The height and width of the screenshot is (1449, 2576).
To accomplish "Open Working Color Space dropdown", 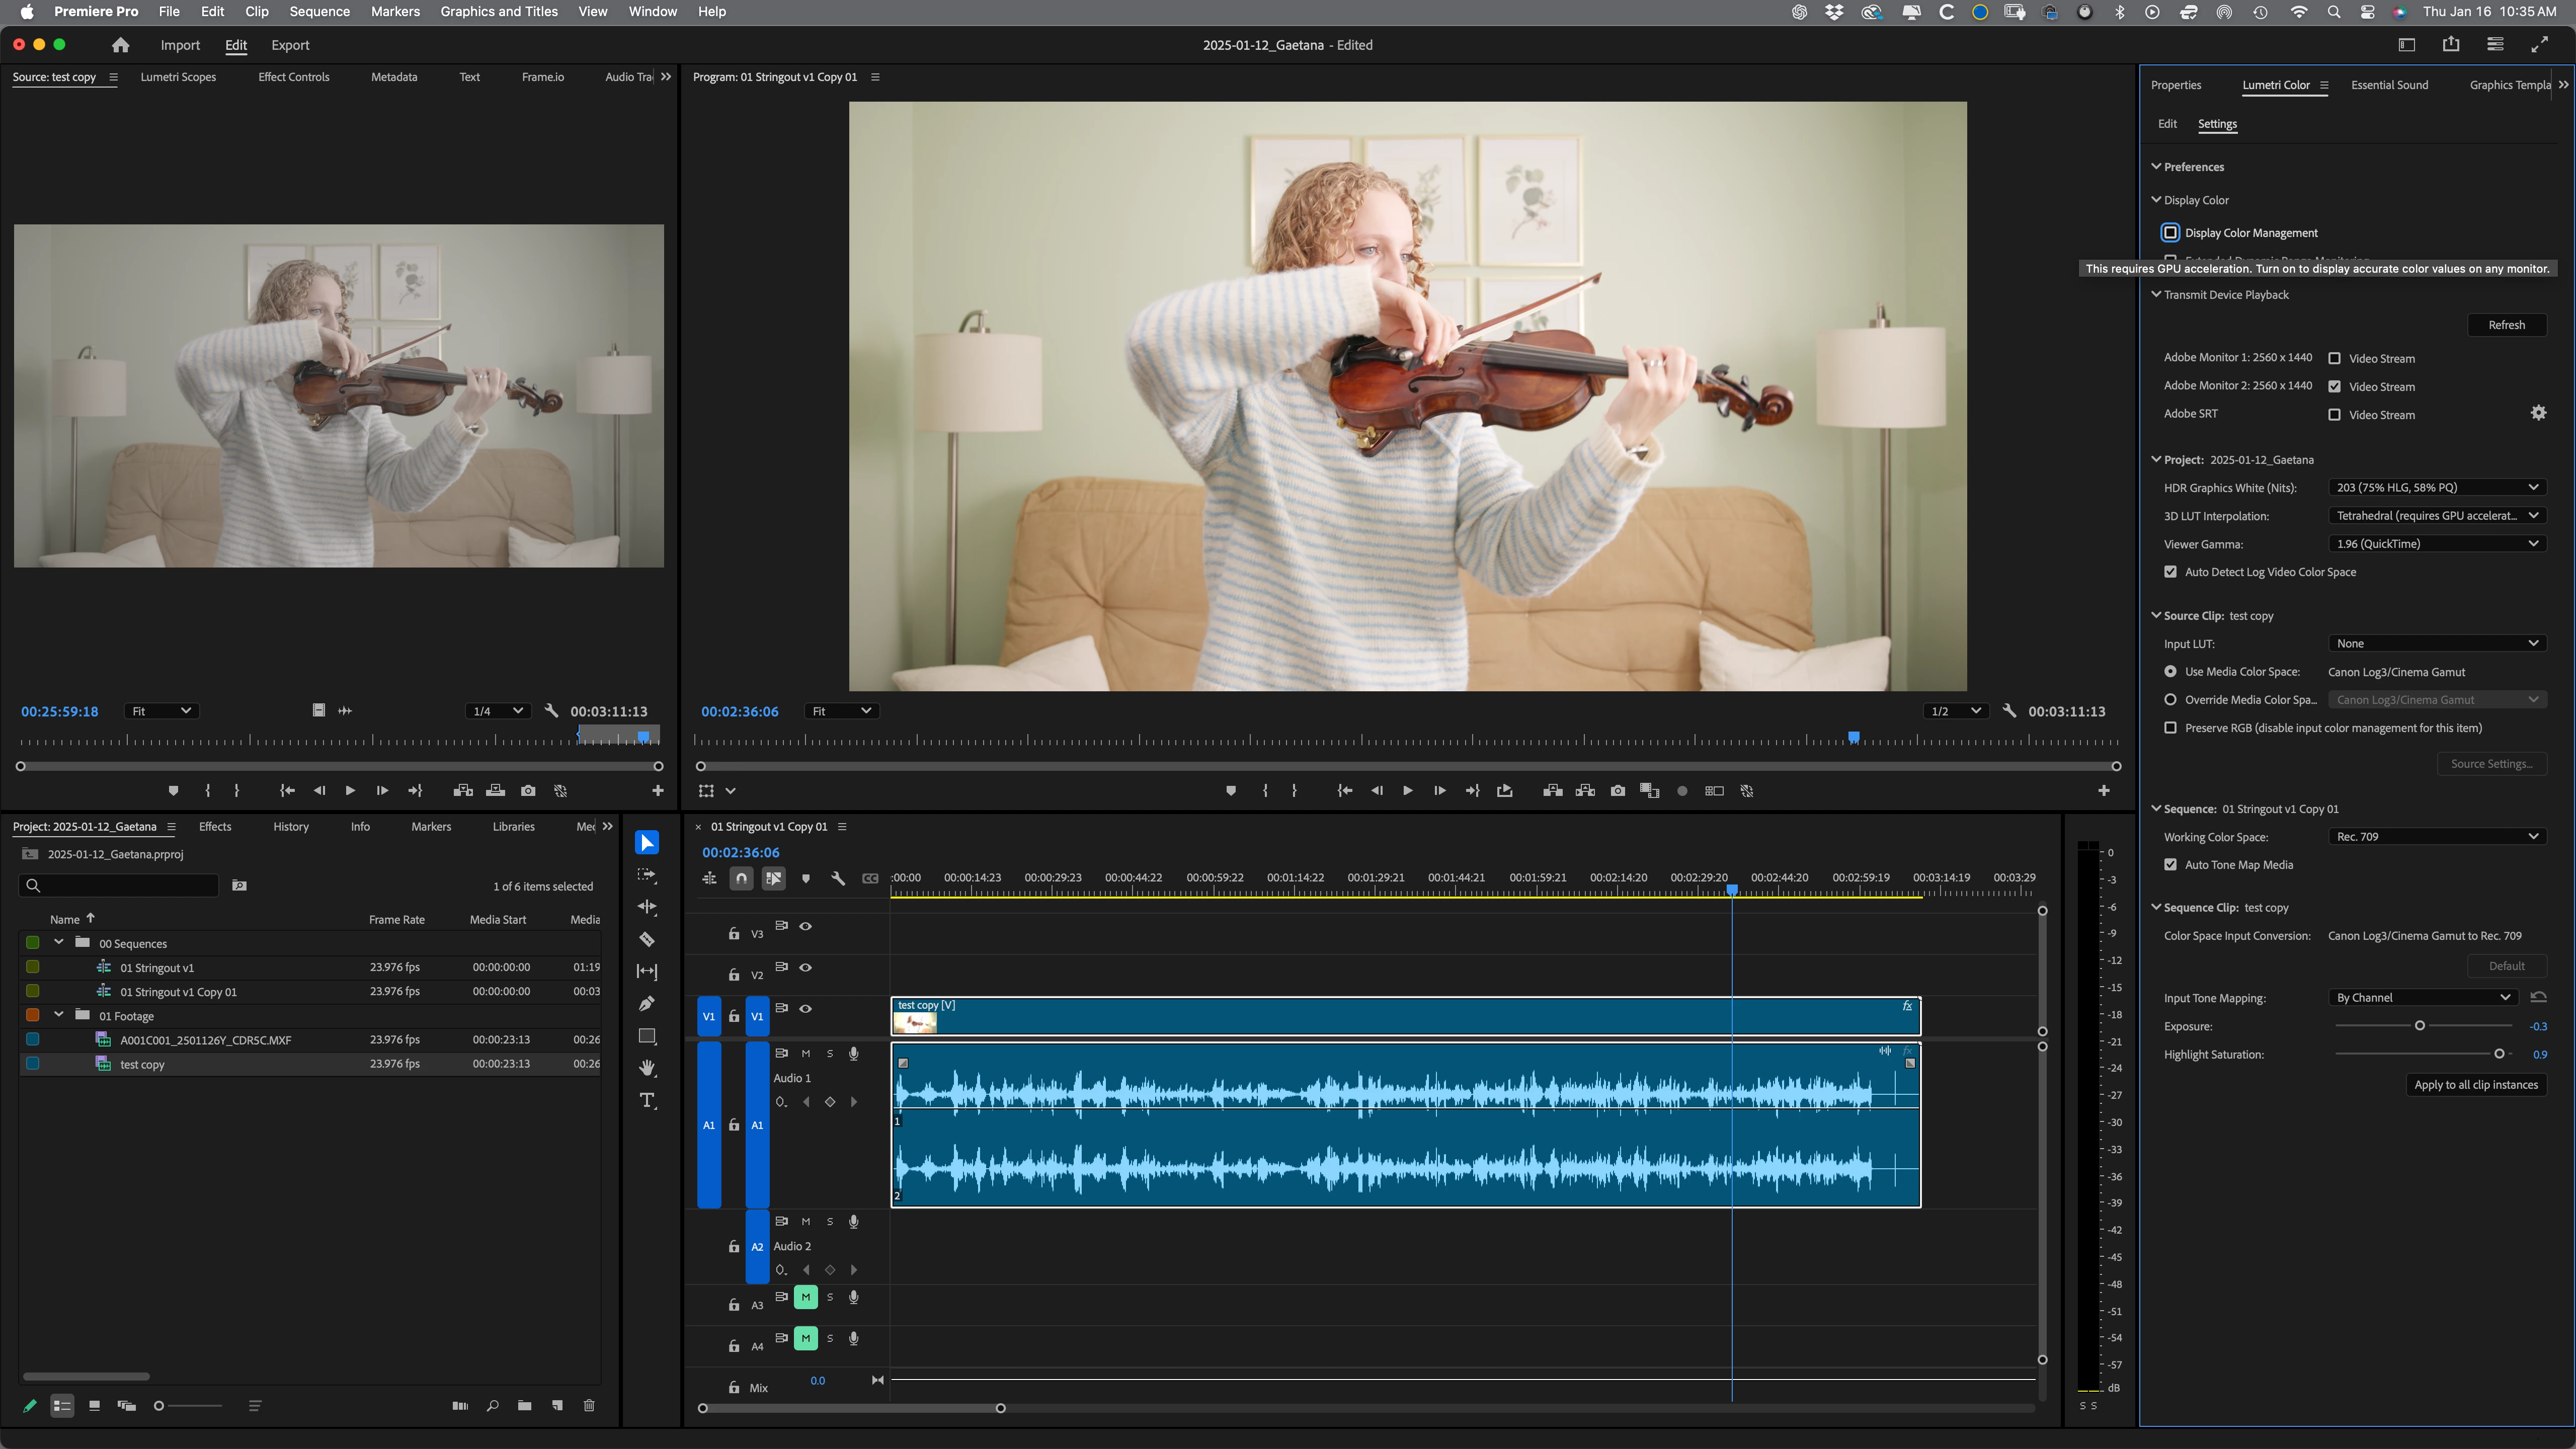I will click(x=2436, y=837).
